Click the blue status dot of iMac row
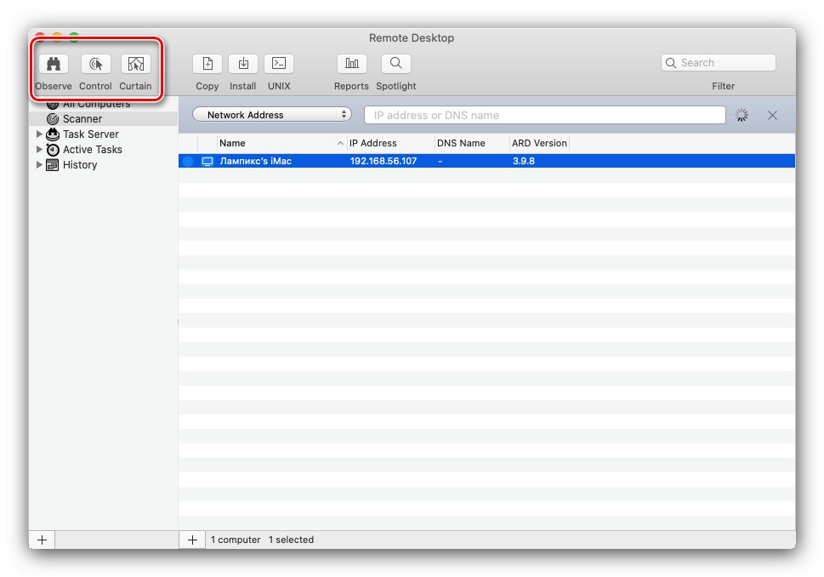824x577 pixels. coord(188,162)
